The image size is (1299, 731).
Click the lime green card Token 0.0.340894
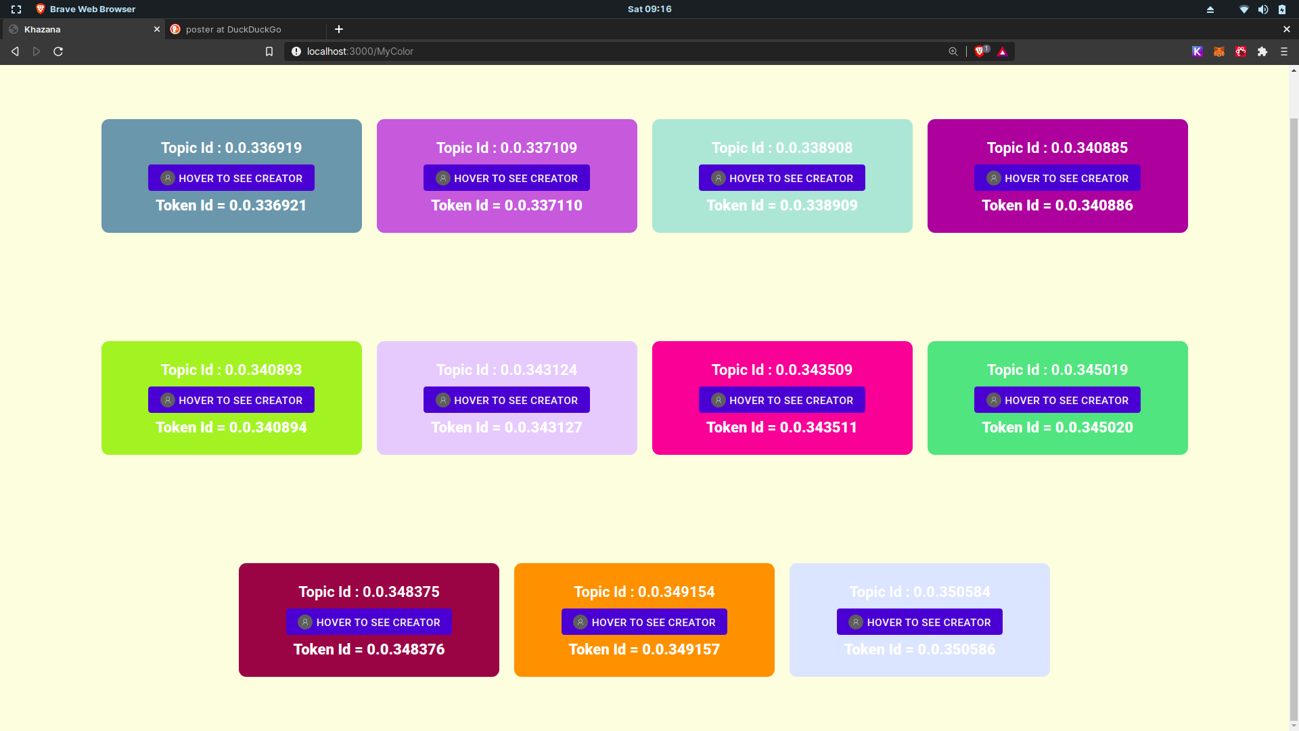[231, 428]
